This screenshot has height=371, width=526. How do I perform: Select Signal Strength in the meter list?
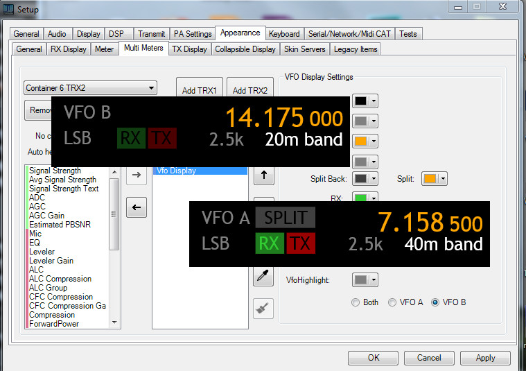coord(55,171)
